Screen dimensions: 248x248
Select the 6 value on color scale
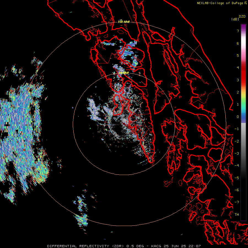tap(238, 43)
